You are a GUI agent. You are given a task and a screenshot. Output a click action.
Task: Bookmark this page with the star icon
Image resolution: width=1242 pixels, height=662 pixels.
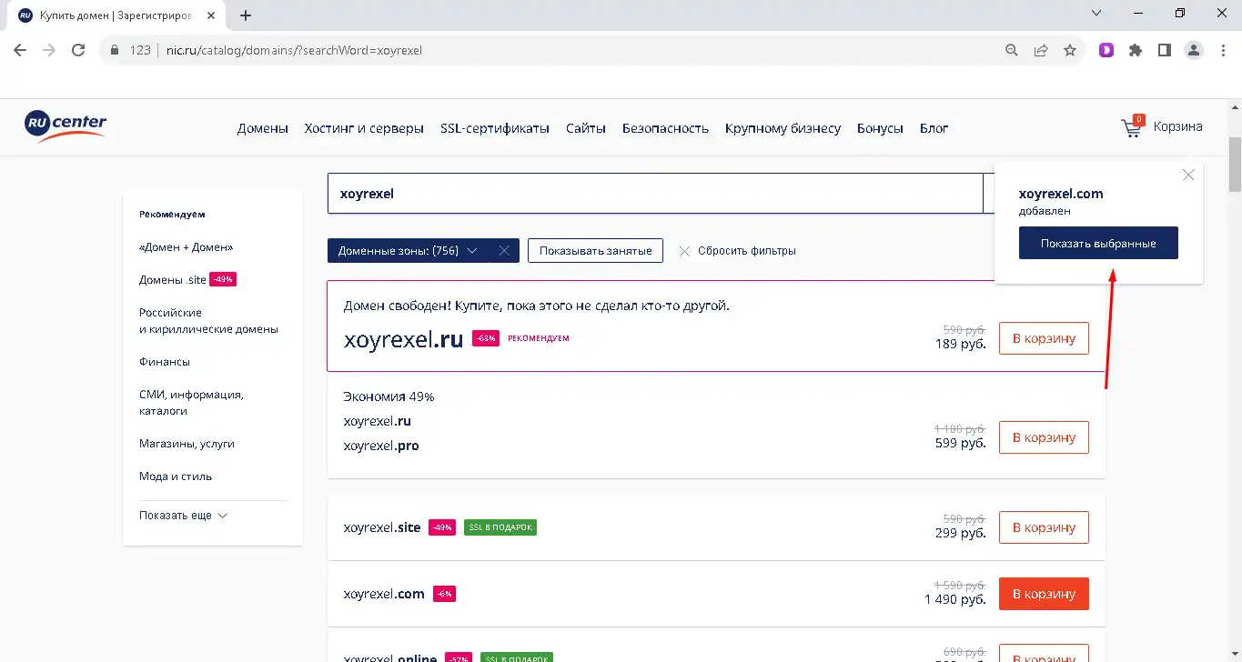pyautogui.click(x=1070, y=50)
